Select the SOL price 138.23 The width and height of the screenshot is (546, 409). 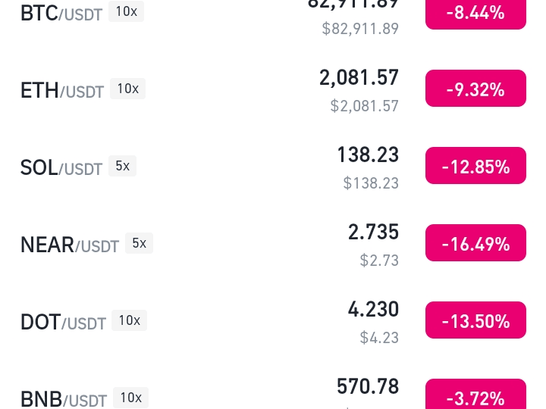tap(368, 155)
